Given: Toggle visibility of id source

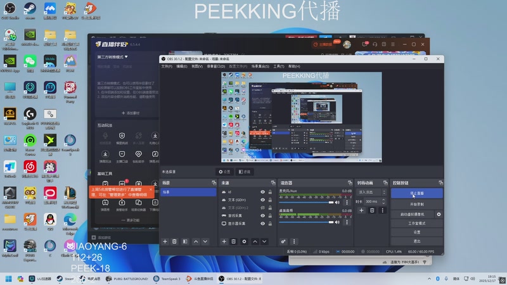Looking at the screenshot, I should 262,192.
